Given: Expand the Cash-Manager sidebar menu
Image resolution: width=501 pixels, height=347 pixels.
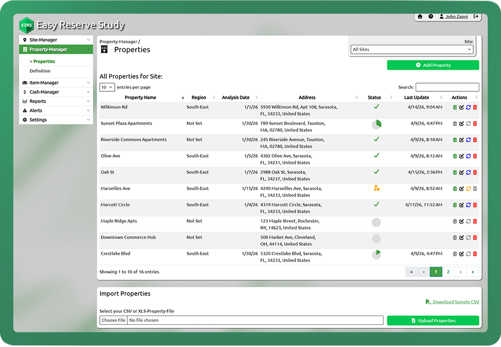Looking at the screenshot, I should click(55, 92).
